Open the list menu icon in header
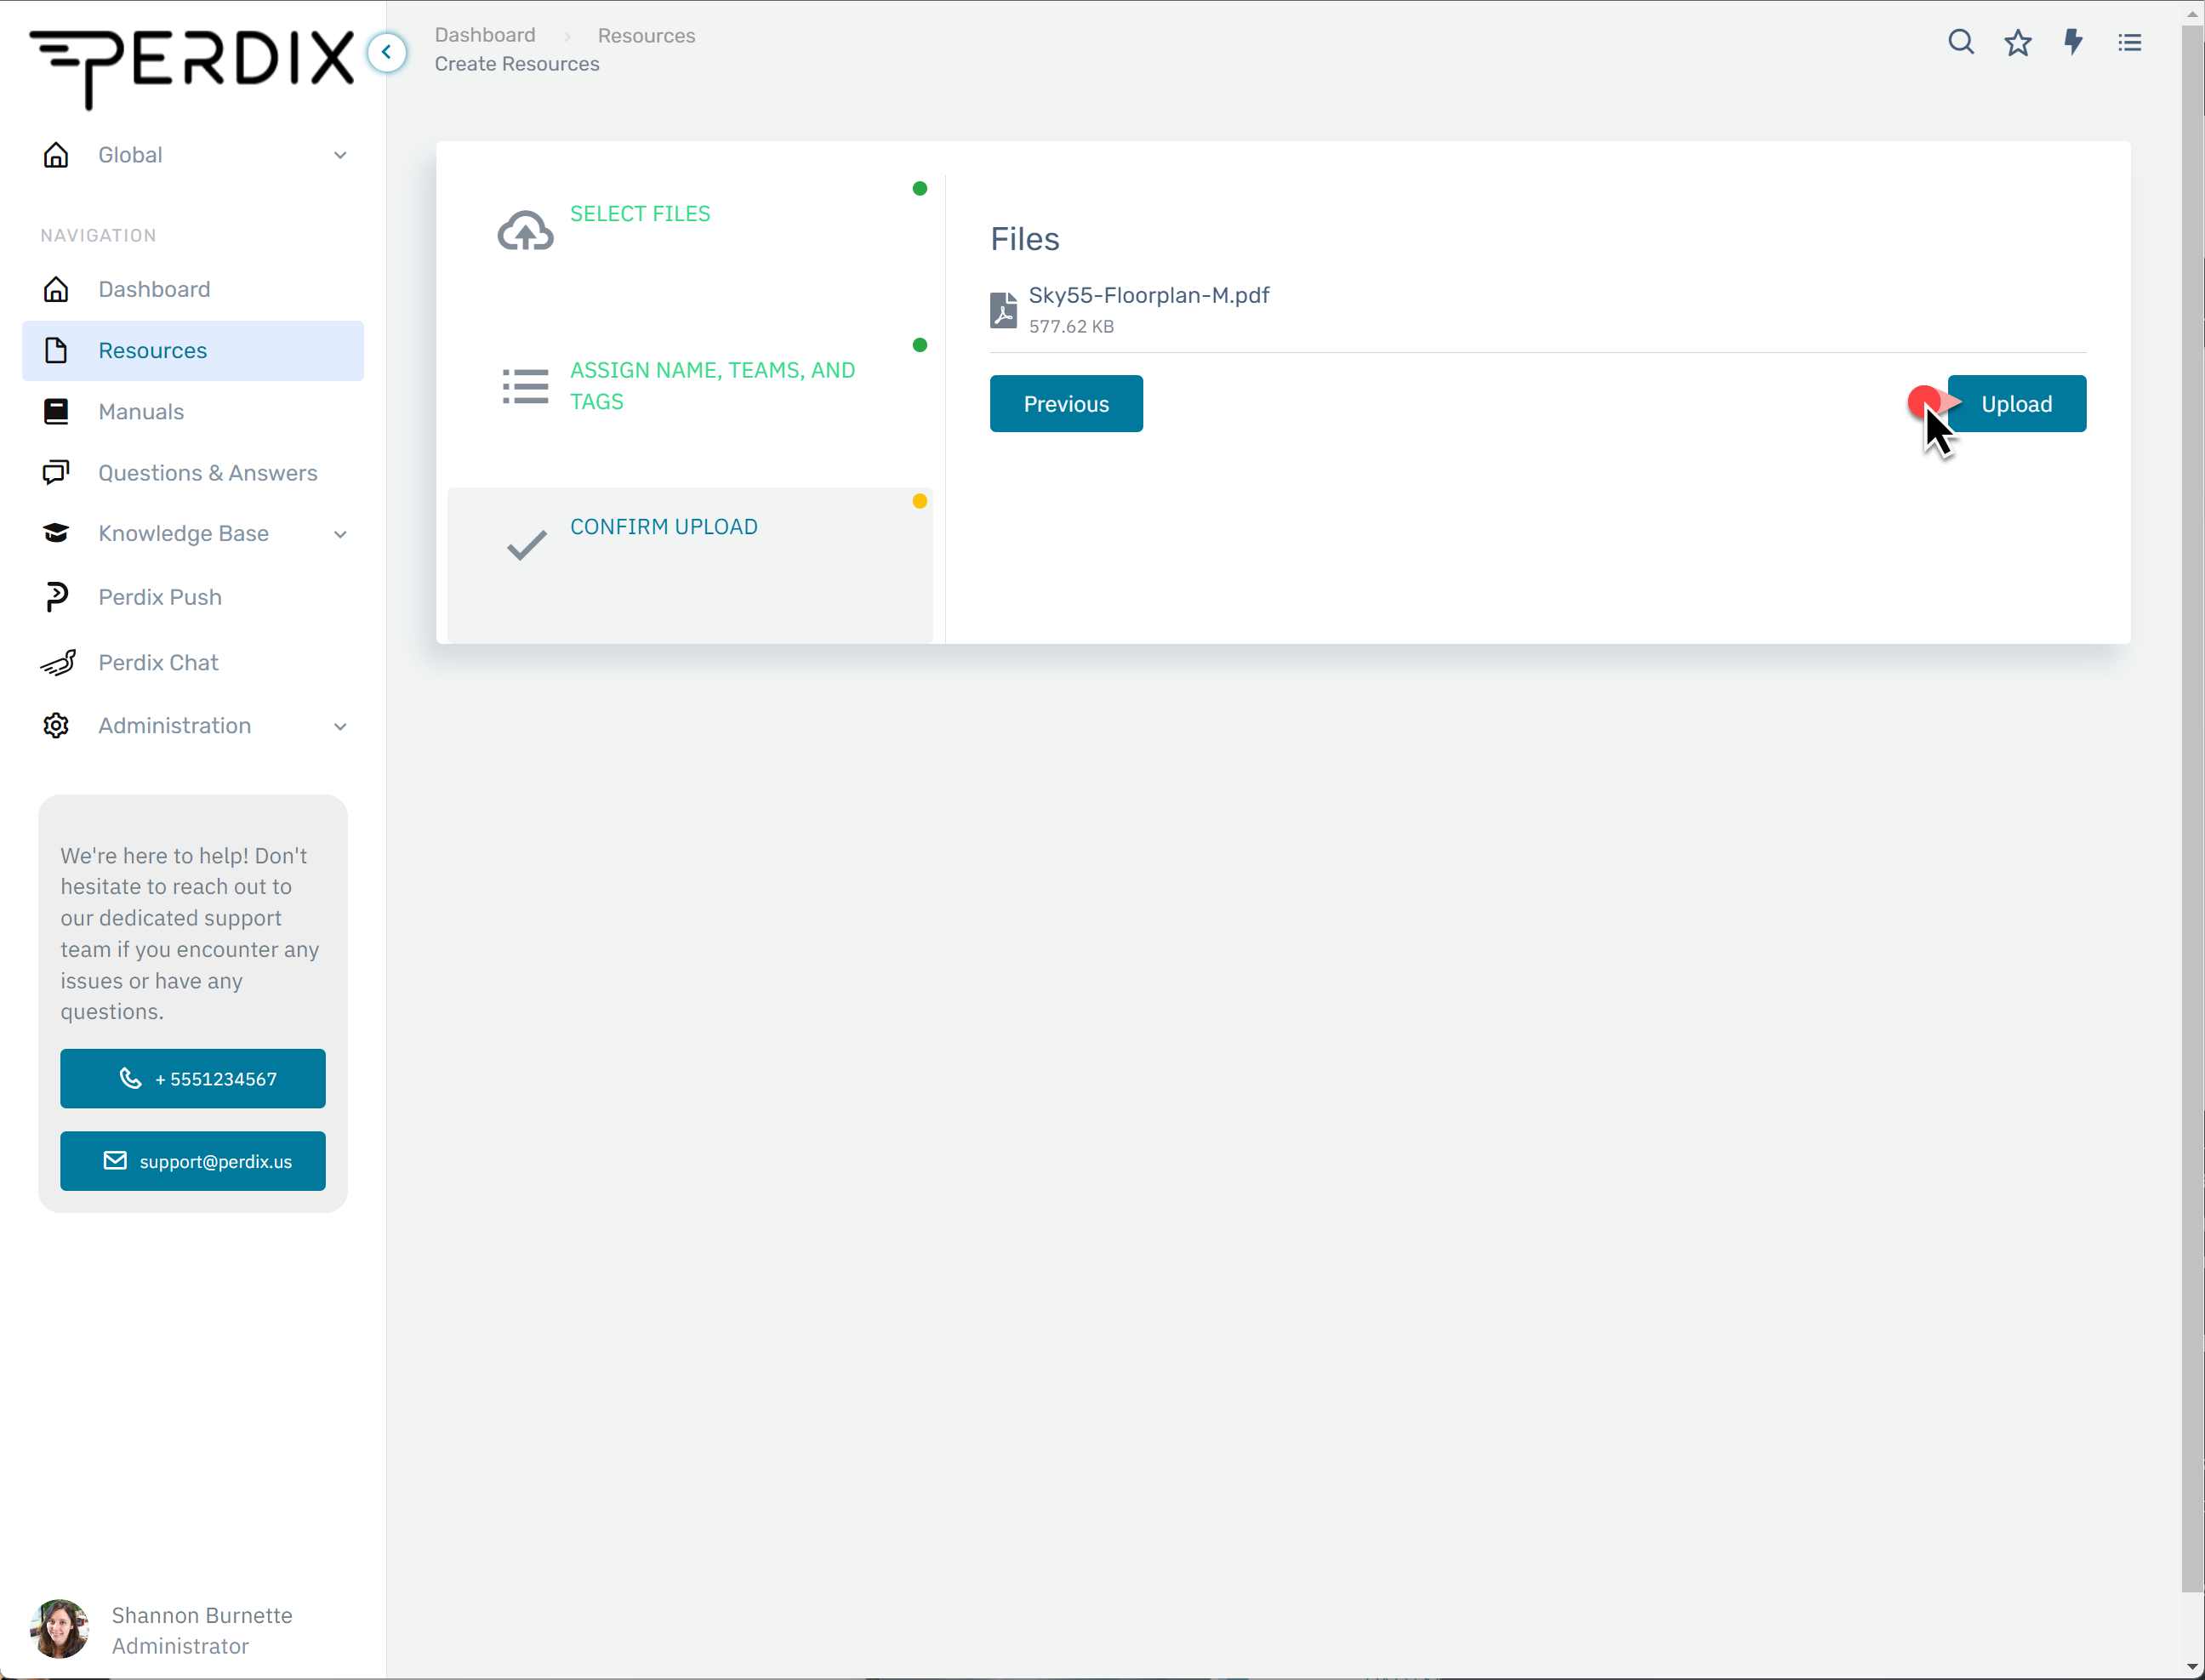This screenshot has height=1680, width=2205. [x=2129, y=42]
